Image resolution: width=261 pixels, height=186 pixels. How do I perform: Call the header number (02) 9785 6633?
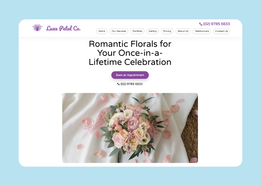pos(217,24)
